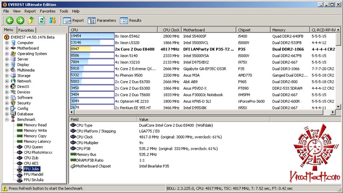Expand the Operating System tree node
Viewport: 343px width, 193px height.
(x=7, y=54)
